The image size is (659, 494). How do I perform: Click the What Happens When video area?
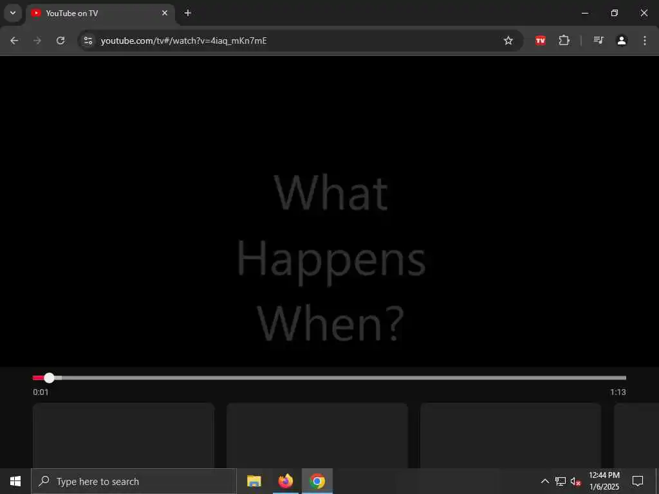(329, 210)
